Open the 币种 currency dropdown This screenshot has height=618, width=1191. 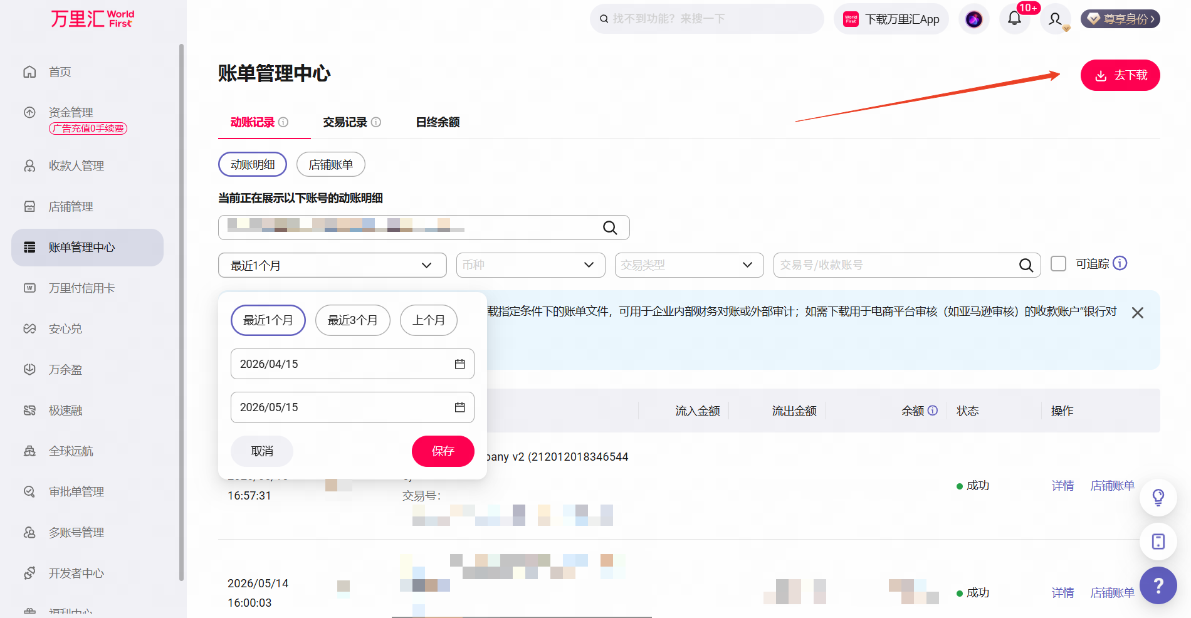(x=531, y=265)
